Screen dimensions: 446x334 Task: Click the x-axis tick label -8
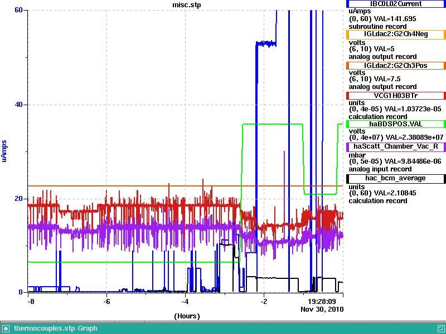click(31, 302)
